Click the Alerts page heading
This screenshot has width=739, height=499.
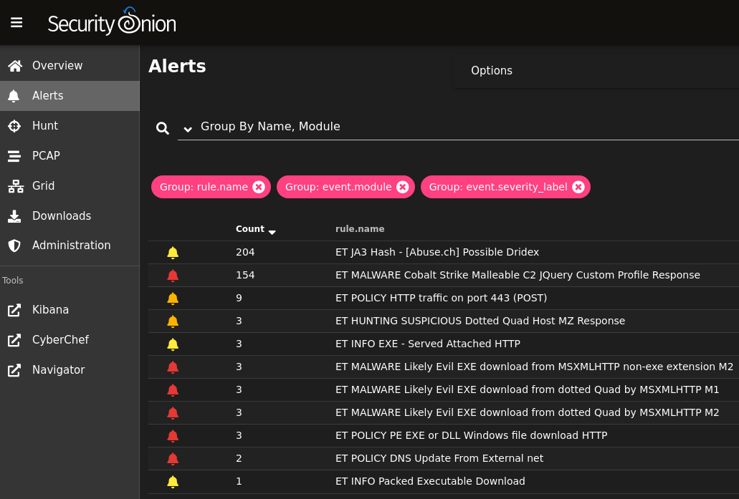[x=177, y=67]
